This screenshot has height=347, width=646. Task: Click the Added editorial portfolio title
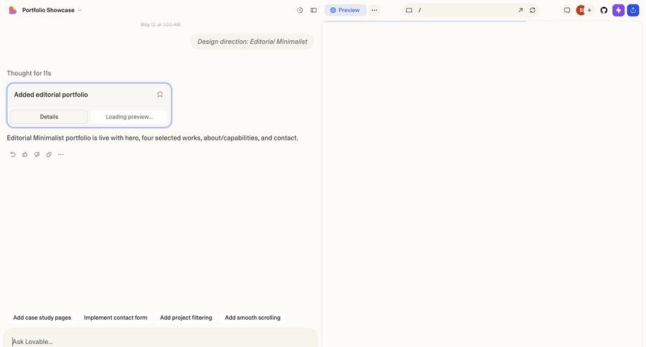click(x=51, y=95)
